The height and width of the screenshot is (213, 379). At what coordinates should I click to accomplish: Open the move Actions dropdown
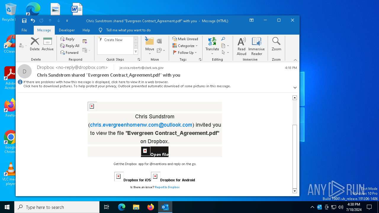(x=160, y=50)
